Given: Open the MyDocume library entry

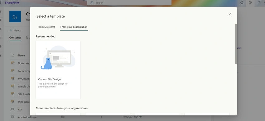Looking at the screenshot, I should click(24, 78).
